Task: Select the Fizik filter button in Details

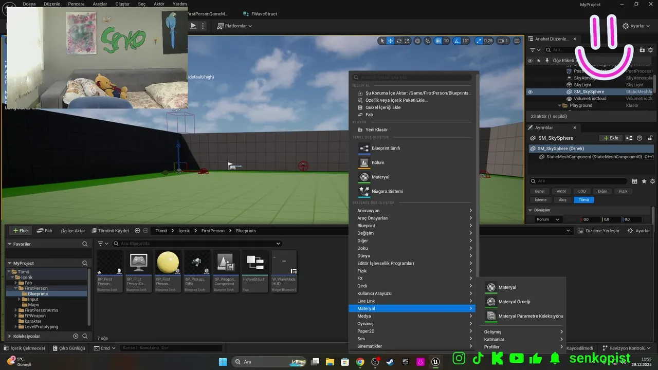Action: click(x=623, y=191)
